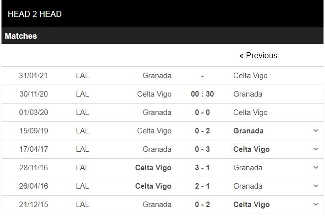Click the HEAD 2 HEAD title

35,14
